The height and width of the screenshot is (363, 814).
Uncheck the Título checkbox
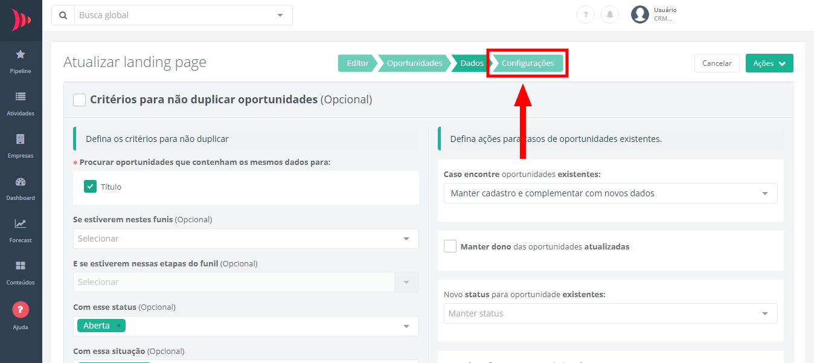[x=91, y=187]
